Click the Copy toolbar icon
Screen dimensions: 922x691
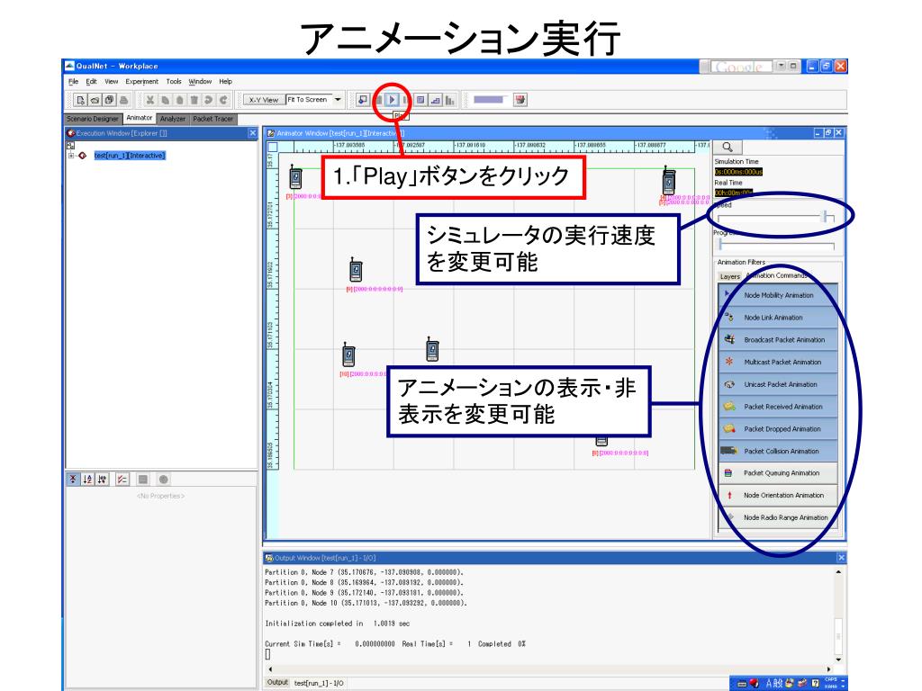pos(166,100)
